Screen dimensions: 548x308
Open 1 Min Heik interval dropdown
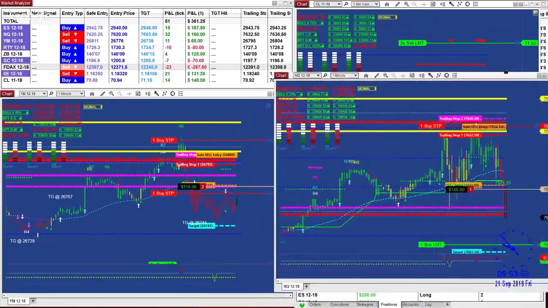[365, 4]
